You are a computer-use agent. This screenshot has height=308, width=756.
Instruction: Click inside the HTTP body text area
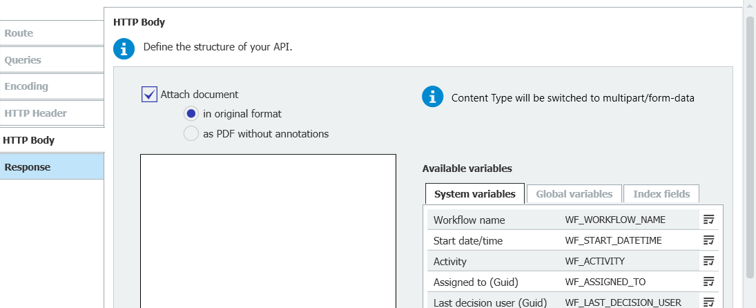pyautogui.click(x=268, y=231)
